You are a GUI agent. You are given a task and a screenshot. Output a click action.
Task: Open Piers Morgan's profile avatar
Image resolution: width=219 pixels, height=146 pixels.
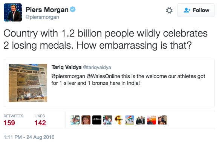[x=13, y=12]
